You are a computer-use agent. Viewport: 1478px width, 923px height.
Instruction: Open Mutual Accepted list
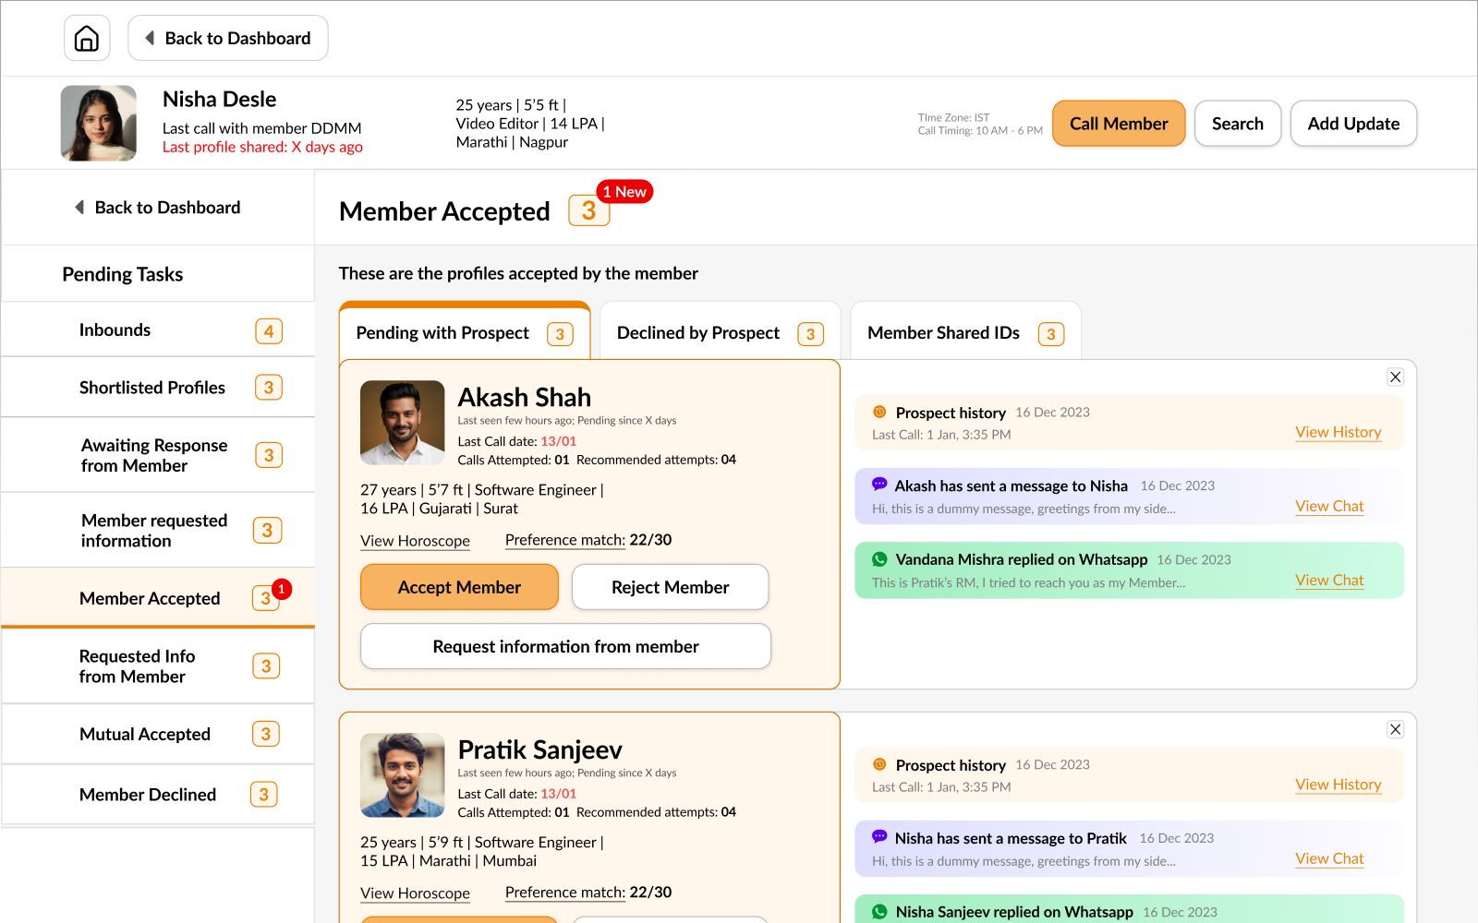point(158,734)
